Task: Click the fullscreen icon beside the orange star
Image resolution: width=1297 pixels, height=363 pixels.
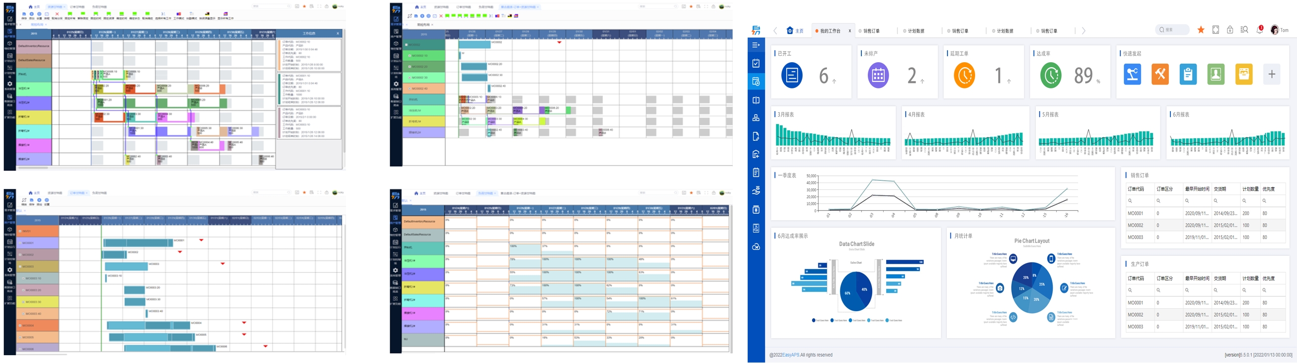Action: pyautogui.click(x=1215, y=30)
